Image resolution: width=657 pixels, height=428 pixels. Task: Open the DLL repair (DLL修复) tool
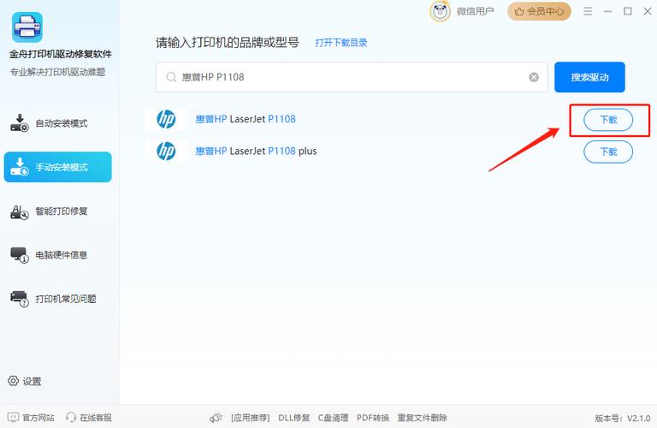click(293, 418)
